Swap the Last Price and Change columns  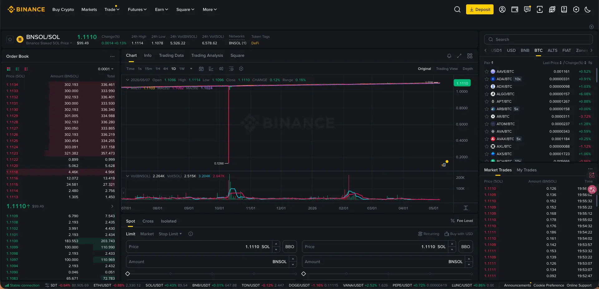point(590,63)
